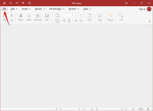Increase zoom with ribbon plus button
The width and height of the screenshot is (153, 111).
click(81, 15)
